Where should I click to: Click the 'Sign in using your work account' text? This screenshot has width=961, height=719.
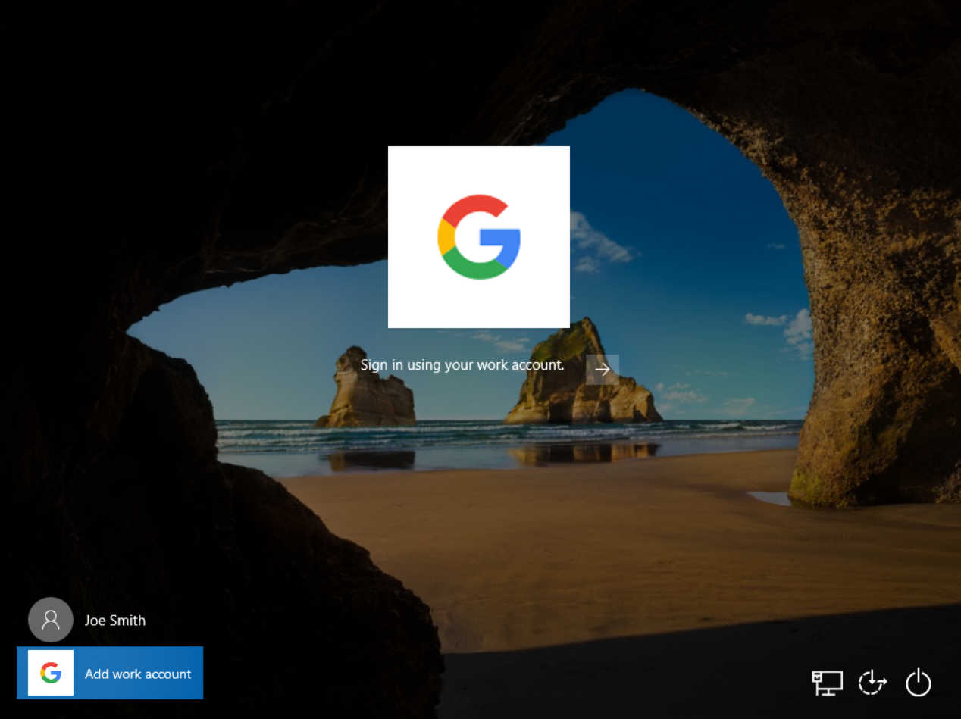point(462,365)
